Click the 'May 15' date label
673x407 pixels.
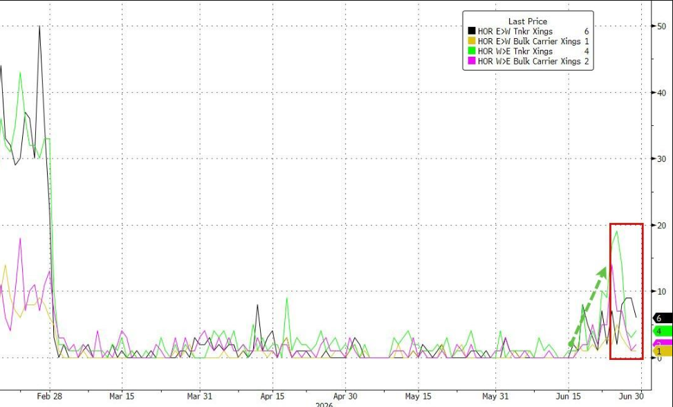point(418,396)
